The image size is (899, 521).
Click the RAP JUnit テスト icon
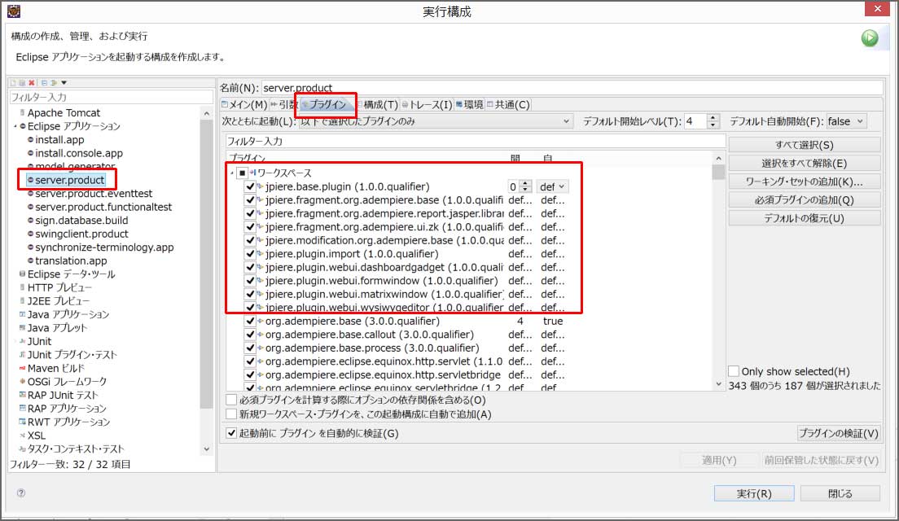tap(22, 395)
